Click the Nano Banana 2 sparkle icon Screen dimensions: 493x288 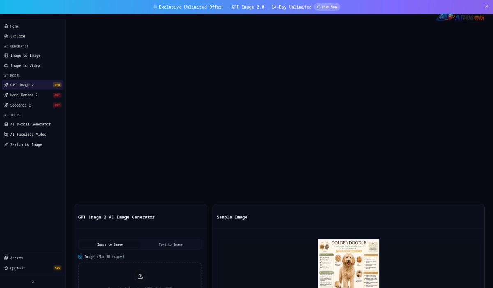[x=6, y=95]
